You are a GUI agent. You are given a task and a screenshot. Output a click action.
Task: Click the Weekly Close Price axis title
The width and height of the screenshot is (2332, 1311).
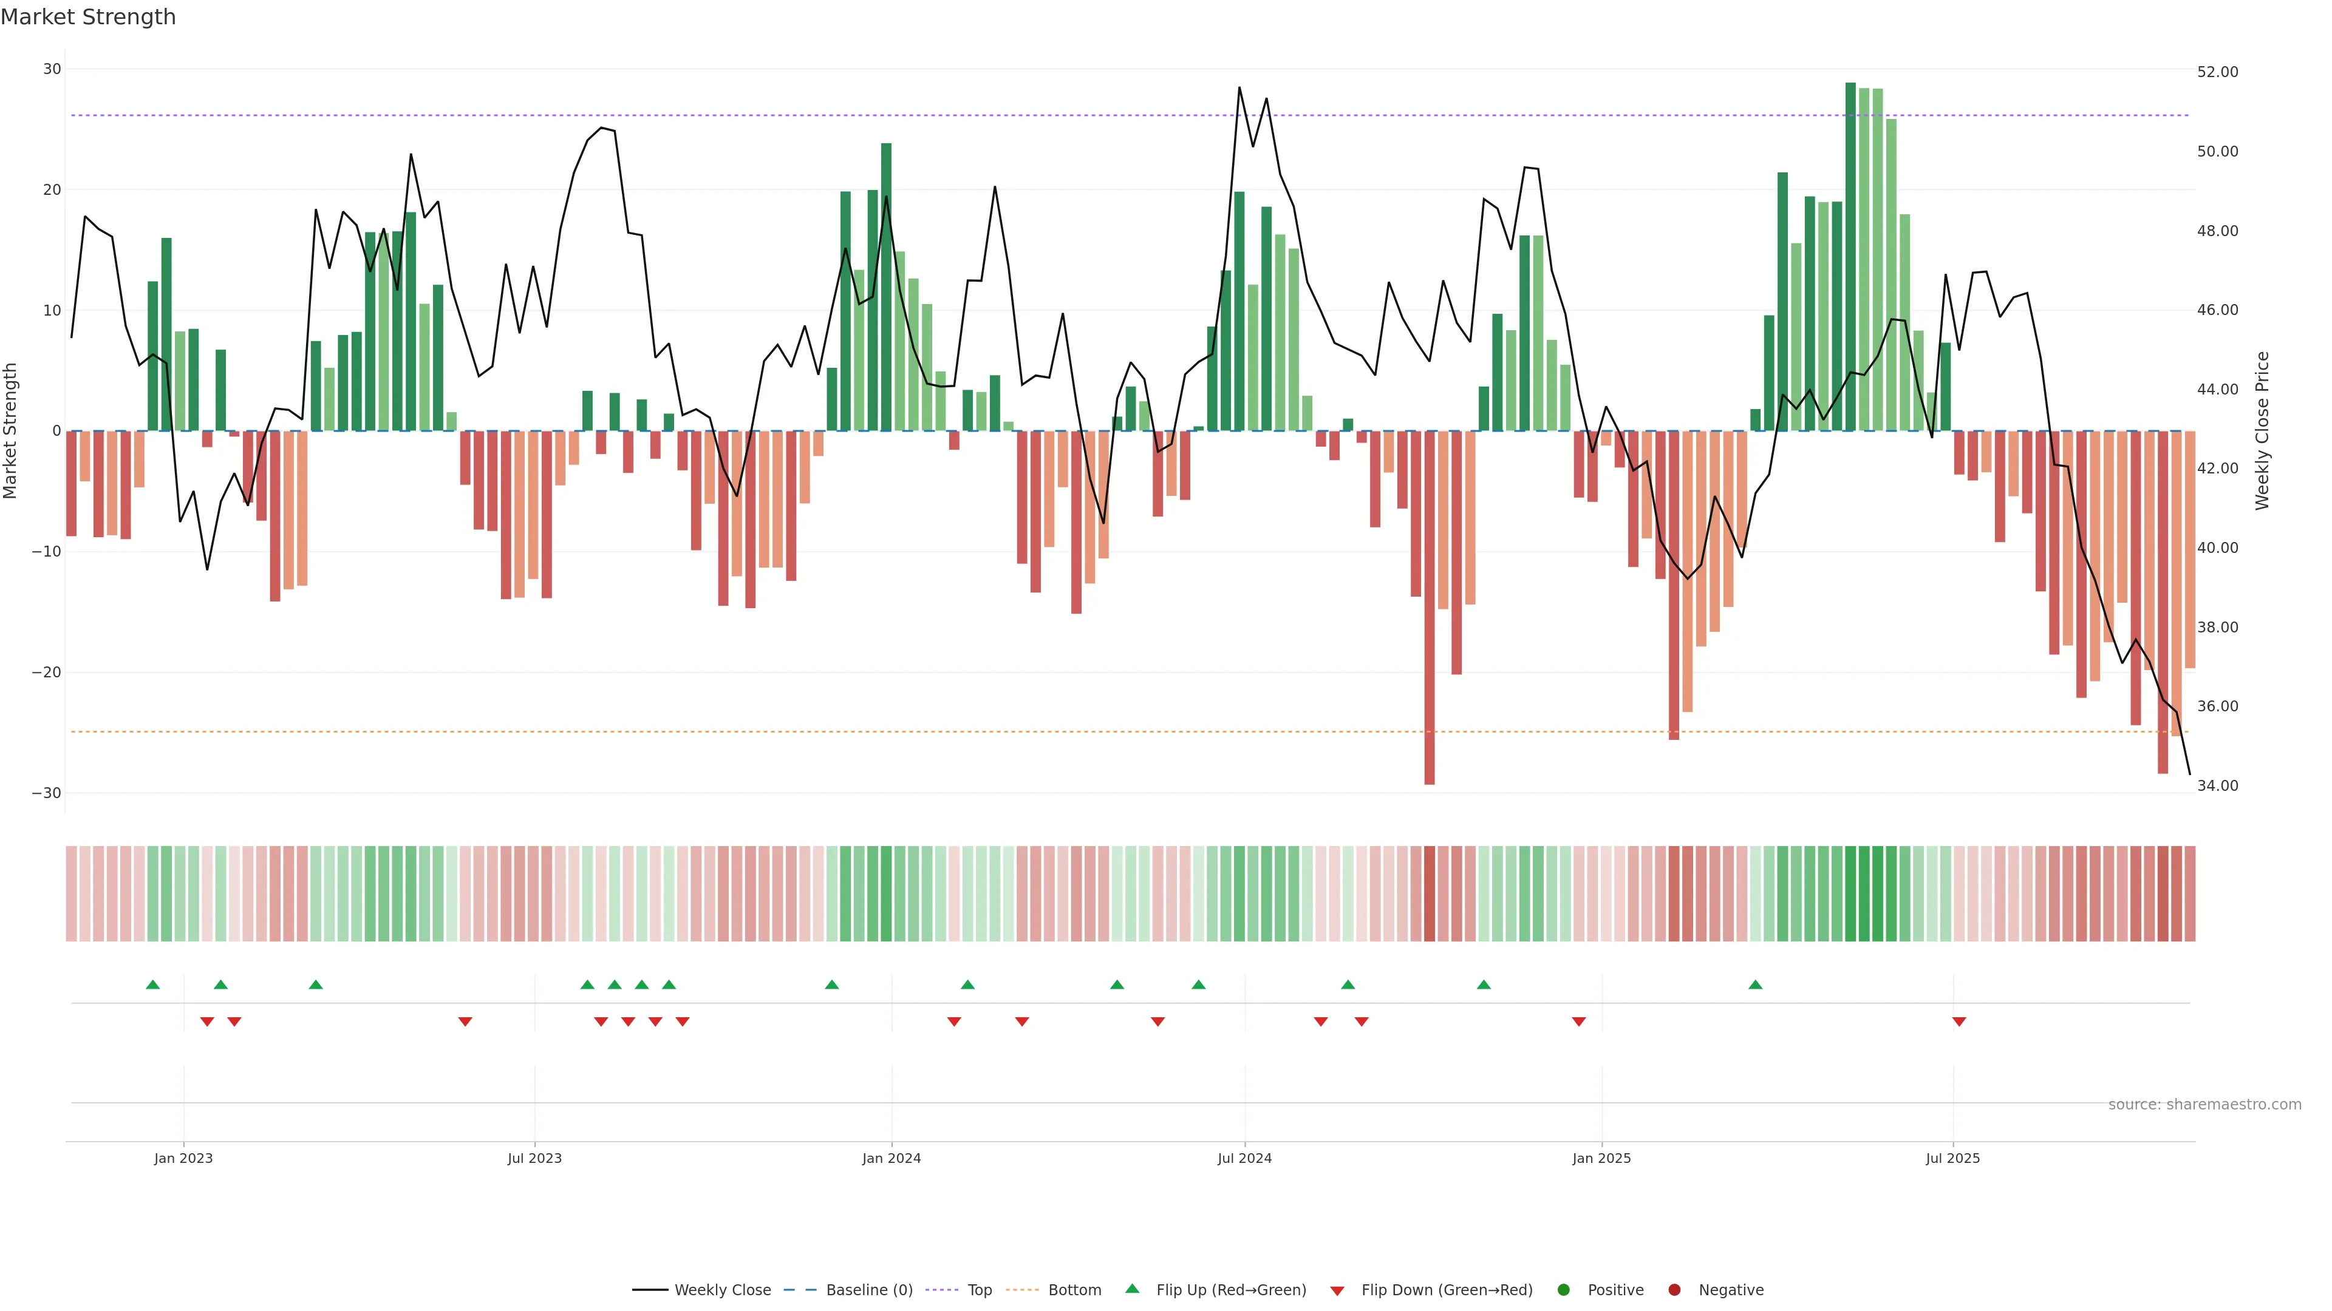(x=2262, y=431)
